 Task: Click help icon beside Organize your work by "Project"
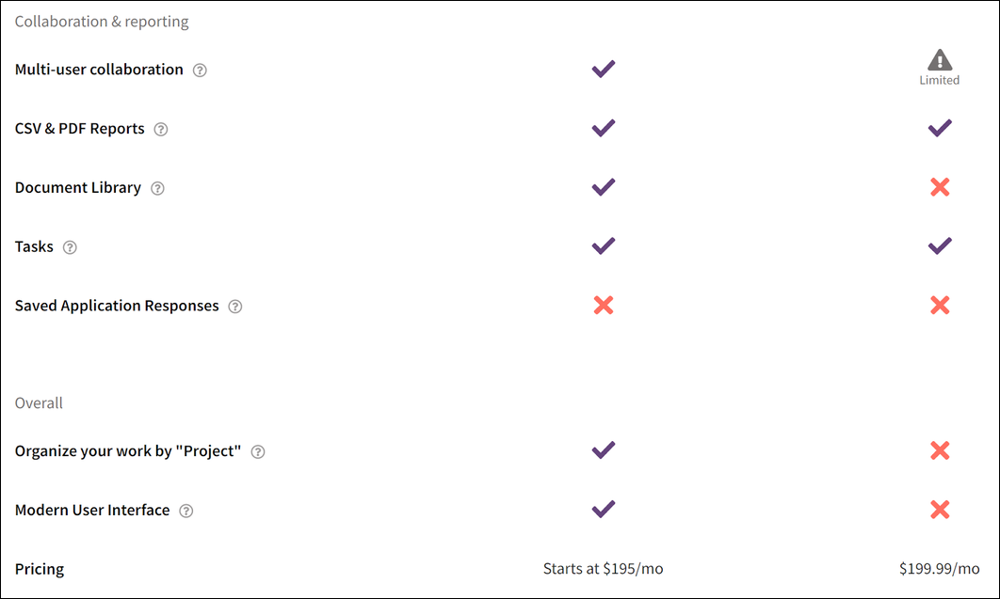pyautogui.click(x=258, y=452)
